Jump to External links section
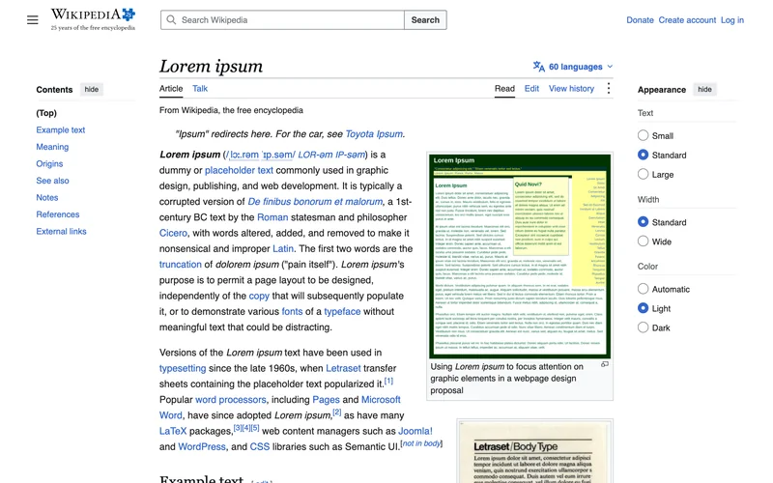Screen dimensions: 773x483 tap(61, 231)
